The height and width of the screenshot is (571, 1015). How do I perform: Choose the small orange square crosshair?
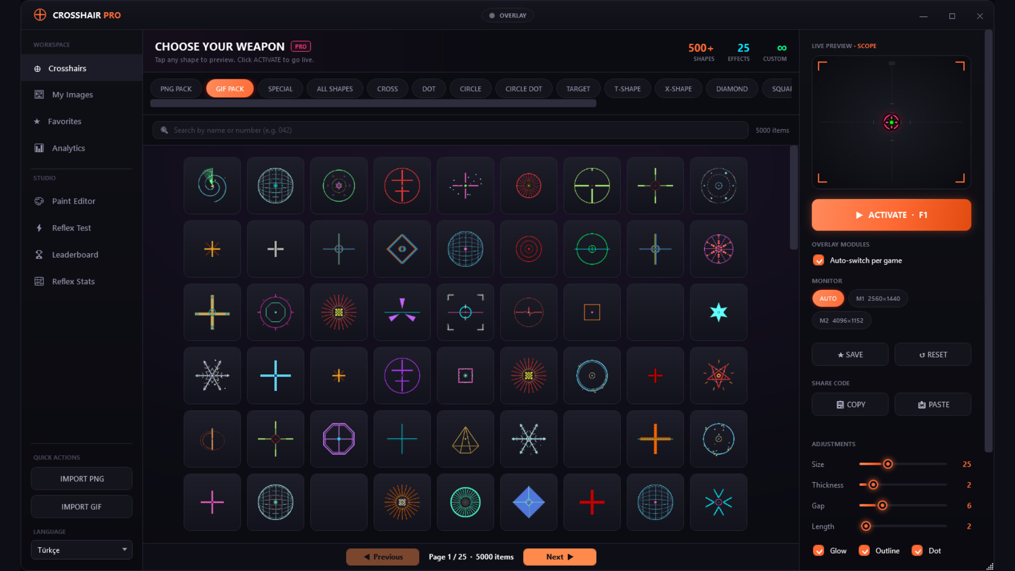pos(592,312)
